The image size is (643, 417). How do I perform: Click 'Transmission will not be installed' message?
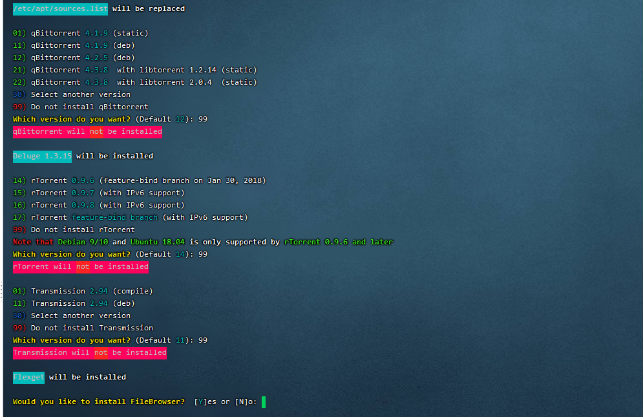pyautogui.click(x=90, y=352)
